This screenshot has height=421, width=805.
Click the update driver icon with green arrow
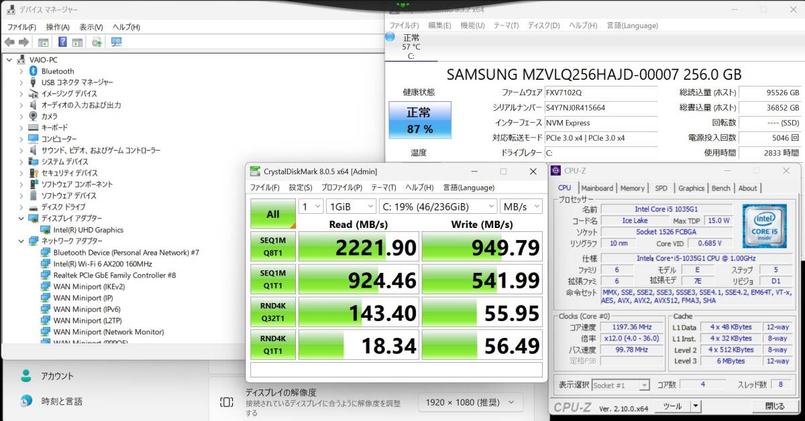pyautogui.click(x=96, y=42)
